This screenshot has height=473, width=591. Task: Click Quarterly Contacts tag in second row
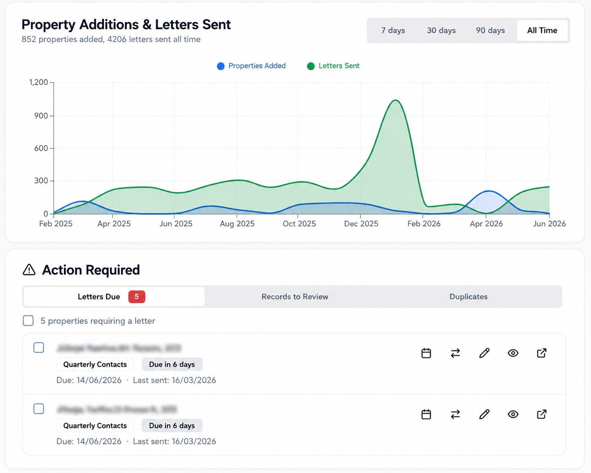(x=95, y=425)
